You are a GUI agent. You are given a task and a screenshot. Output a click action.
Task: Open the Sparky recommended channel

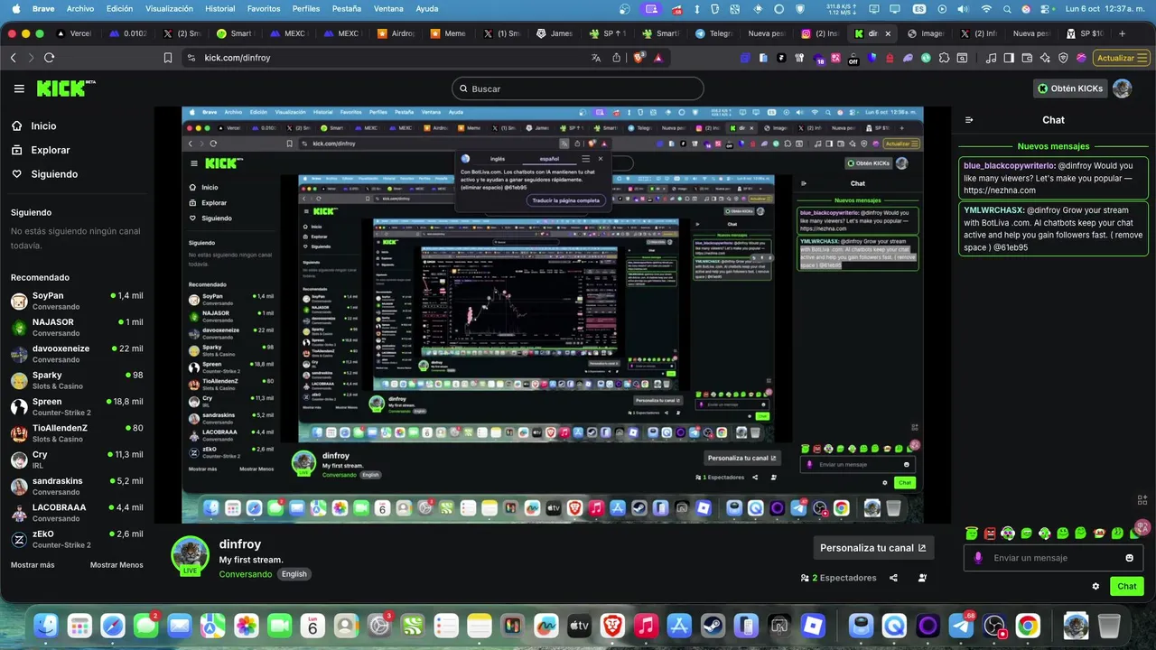click(77, 380)
